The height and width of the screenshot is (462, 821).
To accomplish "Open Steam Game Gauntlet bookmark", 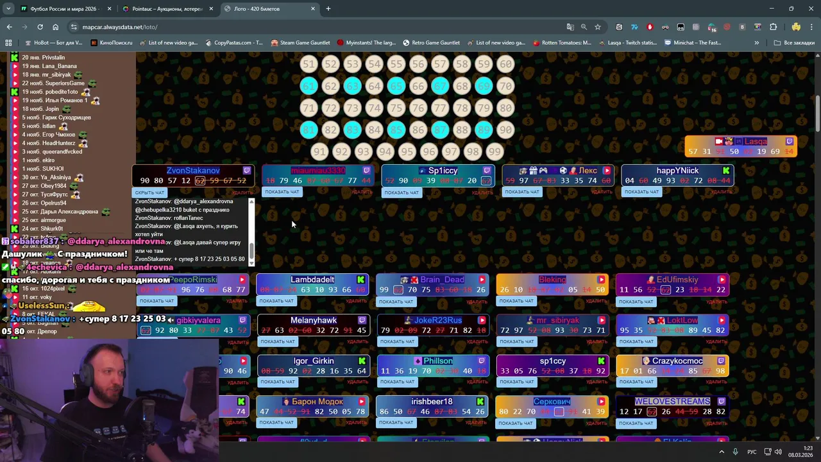I will 300,43.
